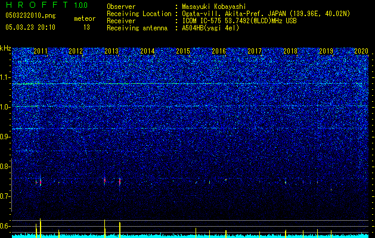Click the tallest yellow power spike just after 2011
Screen dimensions: 375x238
pyautogui.click(x=40, y=228)
